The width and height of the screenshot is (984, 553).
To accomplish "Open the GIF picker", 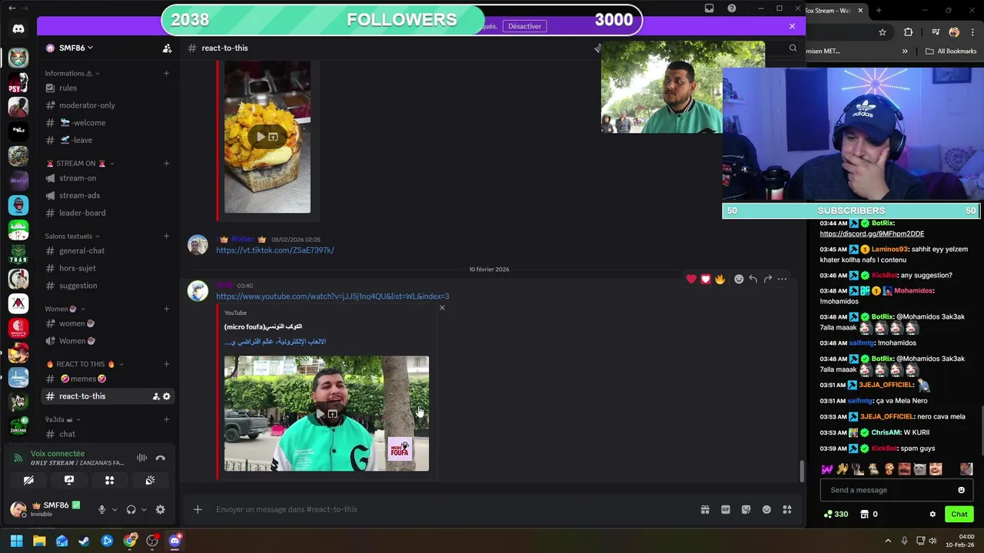I will [725, 509].
